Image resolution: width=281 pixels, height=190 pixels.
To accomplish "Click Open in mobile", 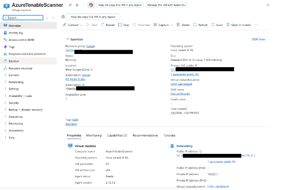I will click(x=239, y=25).
